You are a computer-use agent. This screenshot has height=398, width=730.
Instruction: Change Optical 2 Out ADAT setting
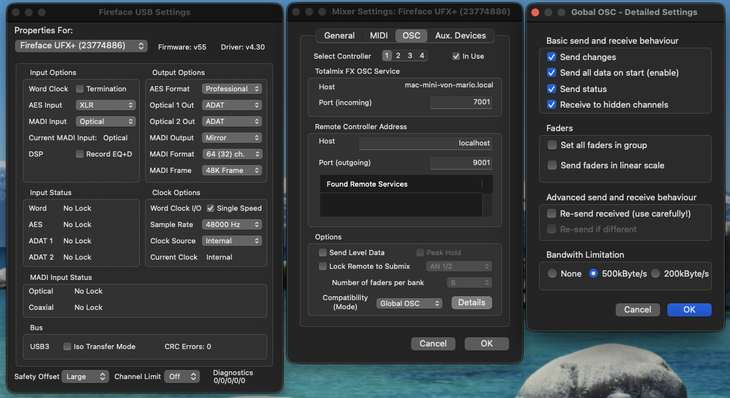pos(232,121)
